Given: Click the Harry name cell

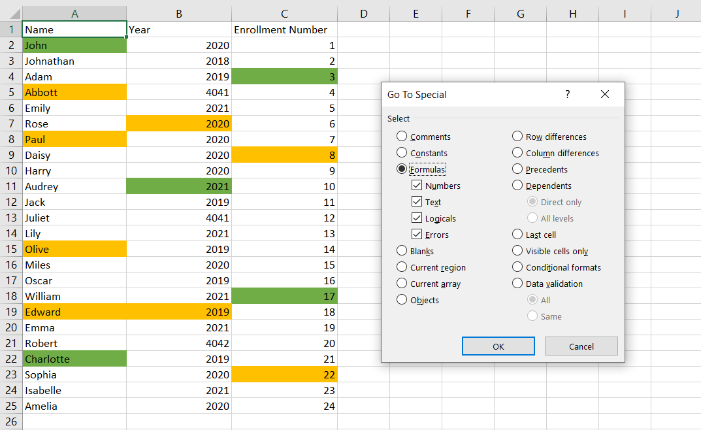Looking at the screenshot, I should (74, 171).
